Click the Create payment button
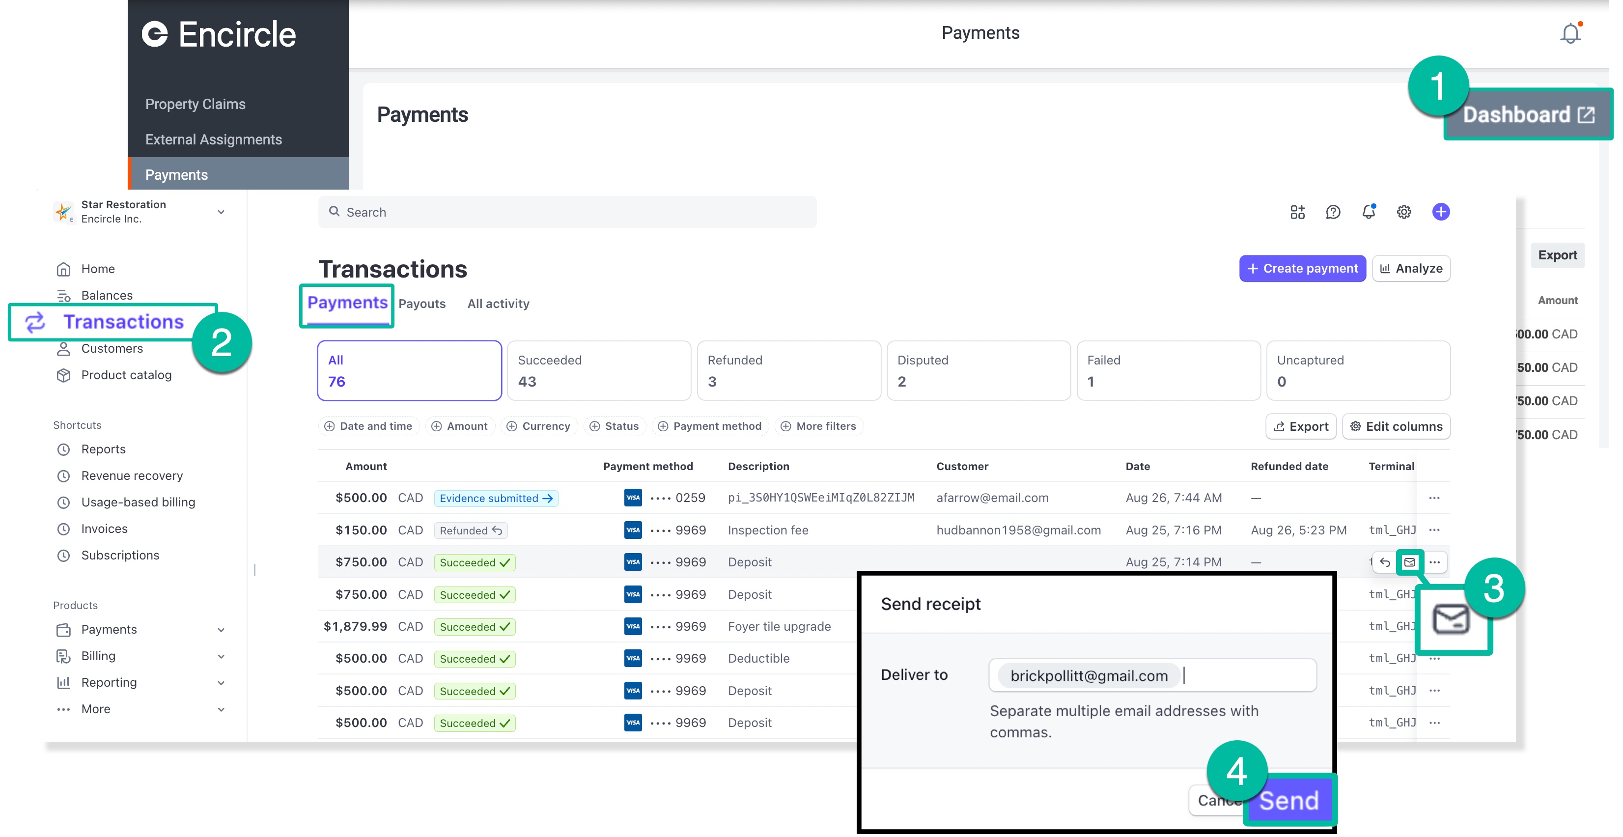The height and width of the screenshot is (837, 1623). pos(1302,268)
